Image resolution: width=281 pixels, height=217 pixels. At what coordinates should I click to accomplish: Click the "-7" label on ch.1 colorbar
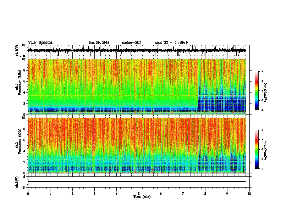(261, 110)
